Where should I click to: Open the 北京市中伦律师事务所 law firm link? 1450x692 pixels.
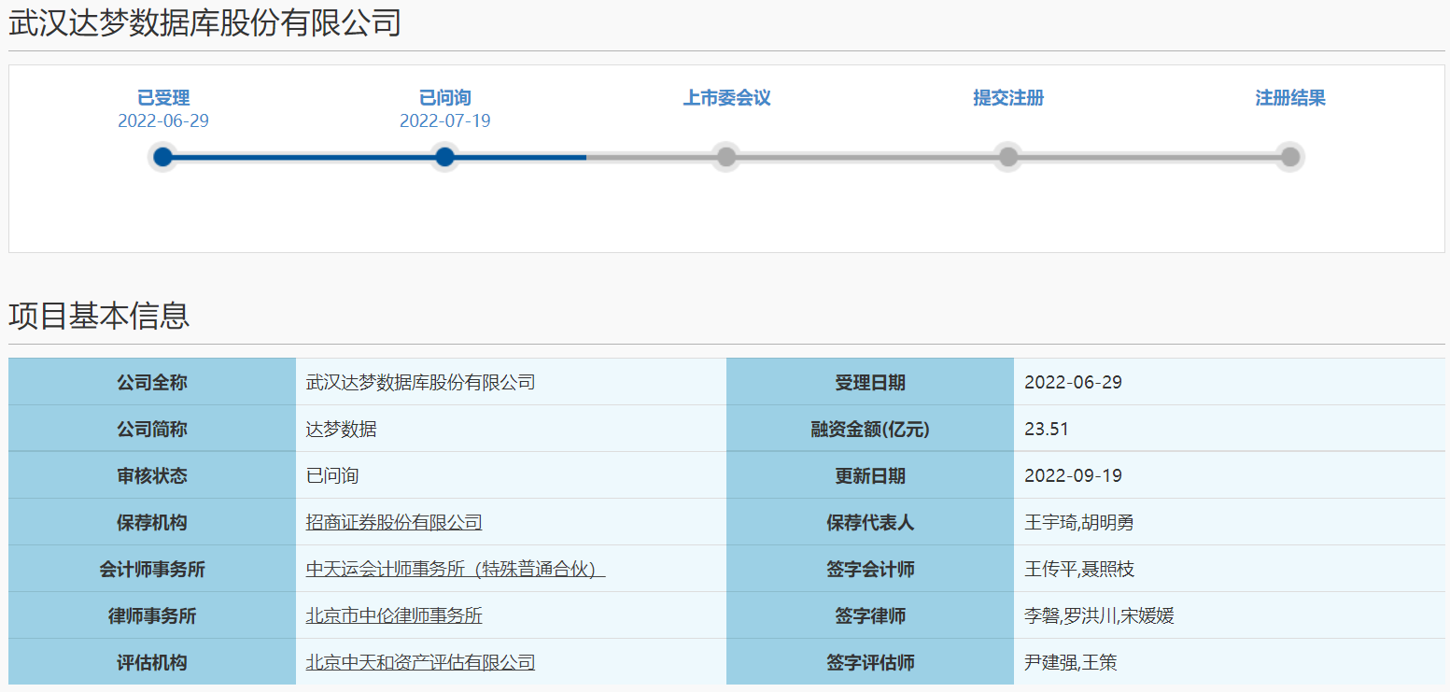coord(394,615)
